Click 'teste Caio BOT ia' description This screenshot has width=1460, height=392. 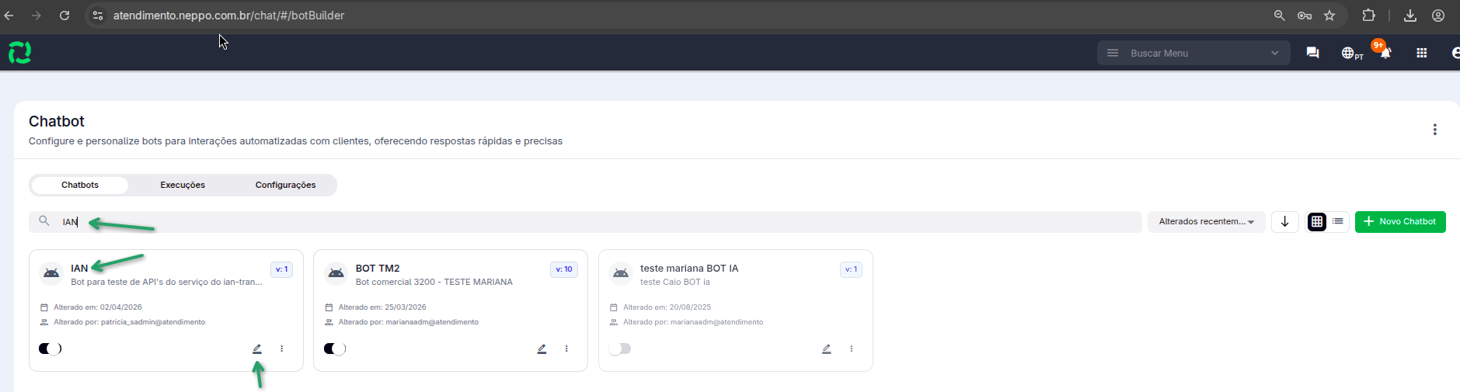(675, 282)
